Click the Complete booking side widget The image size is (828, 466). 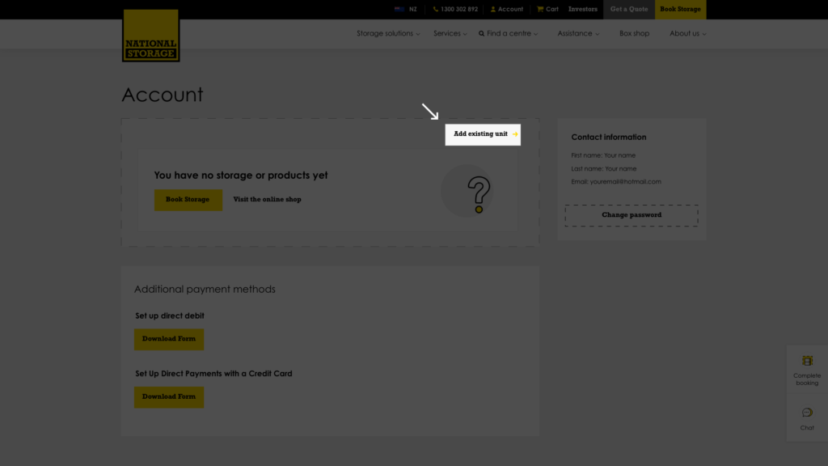(807, 371)
